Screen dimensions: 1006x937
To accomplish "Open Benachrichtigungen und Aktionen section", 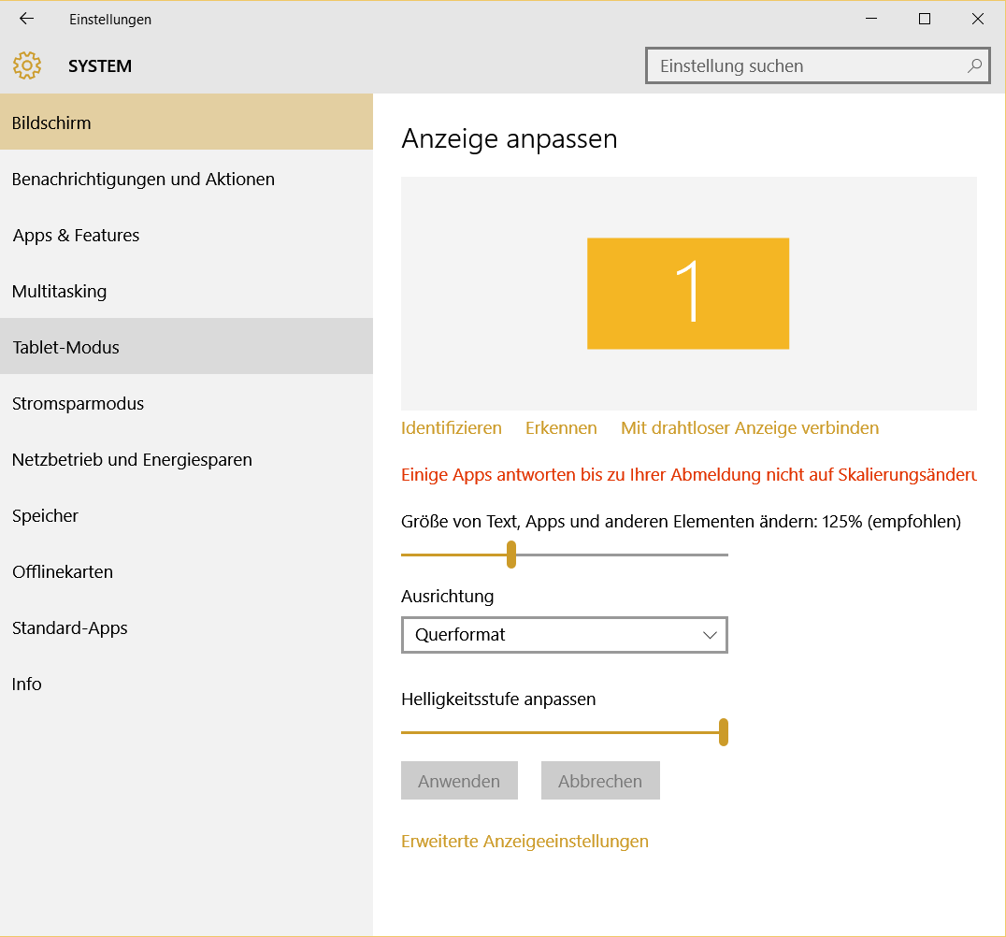I will (143, 179).
